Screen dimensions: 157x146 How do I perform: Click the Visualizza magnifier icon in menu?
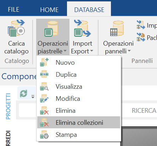(44, 86)
